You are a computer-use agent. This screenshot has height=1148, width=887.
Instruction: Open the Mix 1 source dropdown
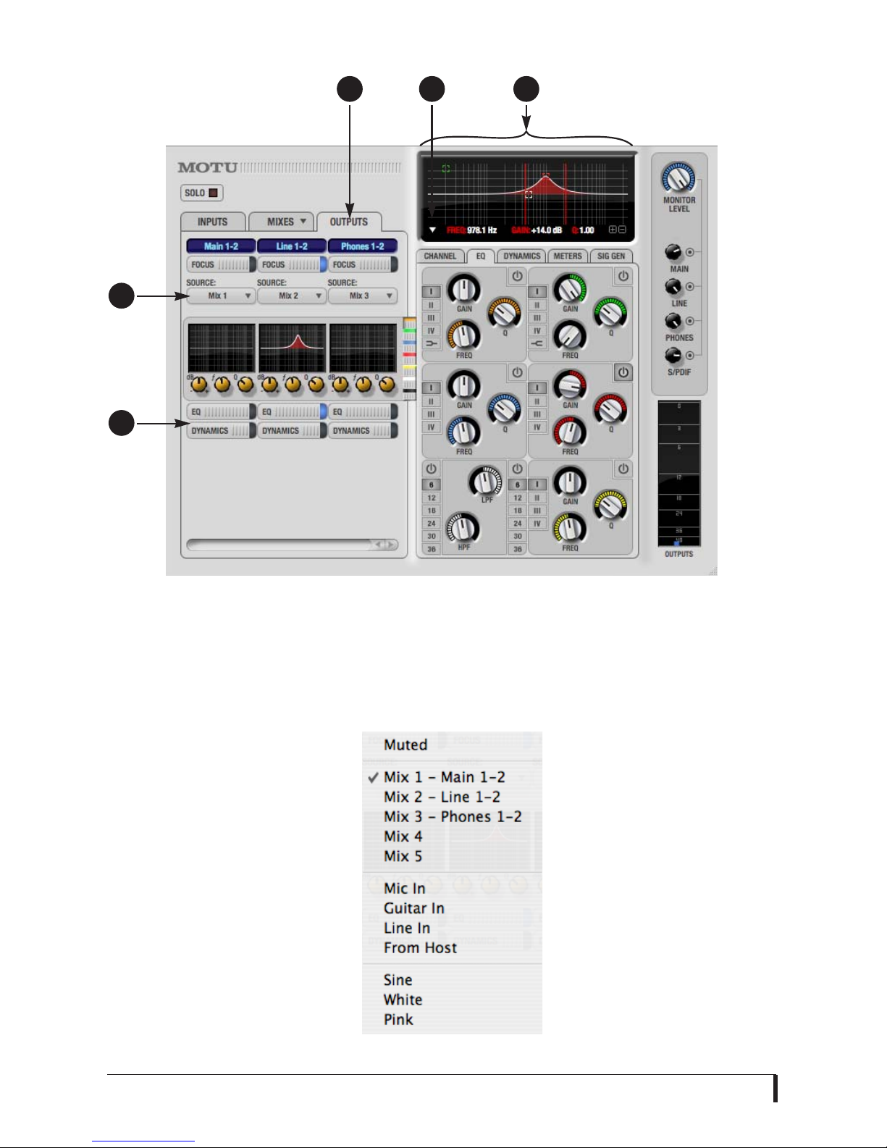222,296
